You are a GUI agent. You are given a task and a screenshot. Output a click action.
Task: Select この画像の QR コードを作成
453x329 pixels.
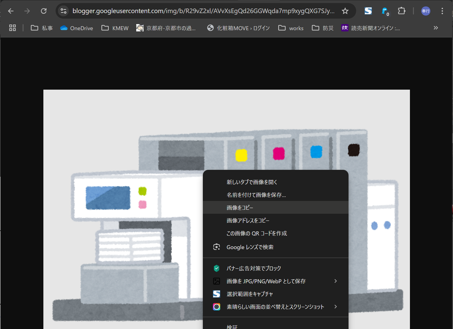click(276, 233)
